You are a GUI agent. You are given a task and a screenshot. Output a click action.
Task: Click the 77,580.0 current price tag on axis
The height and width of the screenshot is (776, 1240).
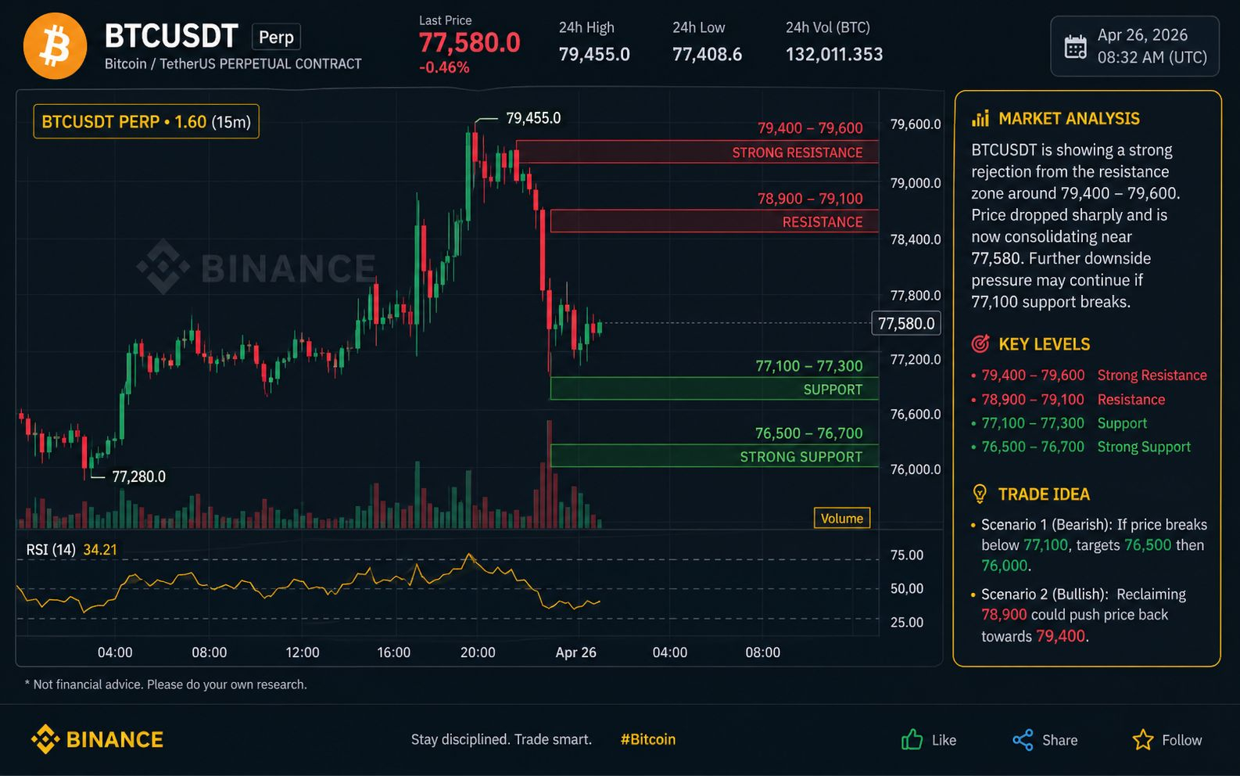click(905, 323)
